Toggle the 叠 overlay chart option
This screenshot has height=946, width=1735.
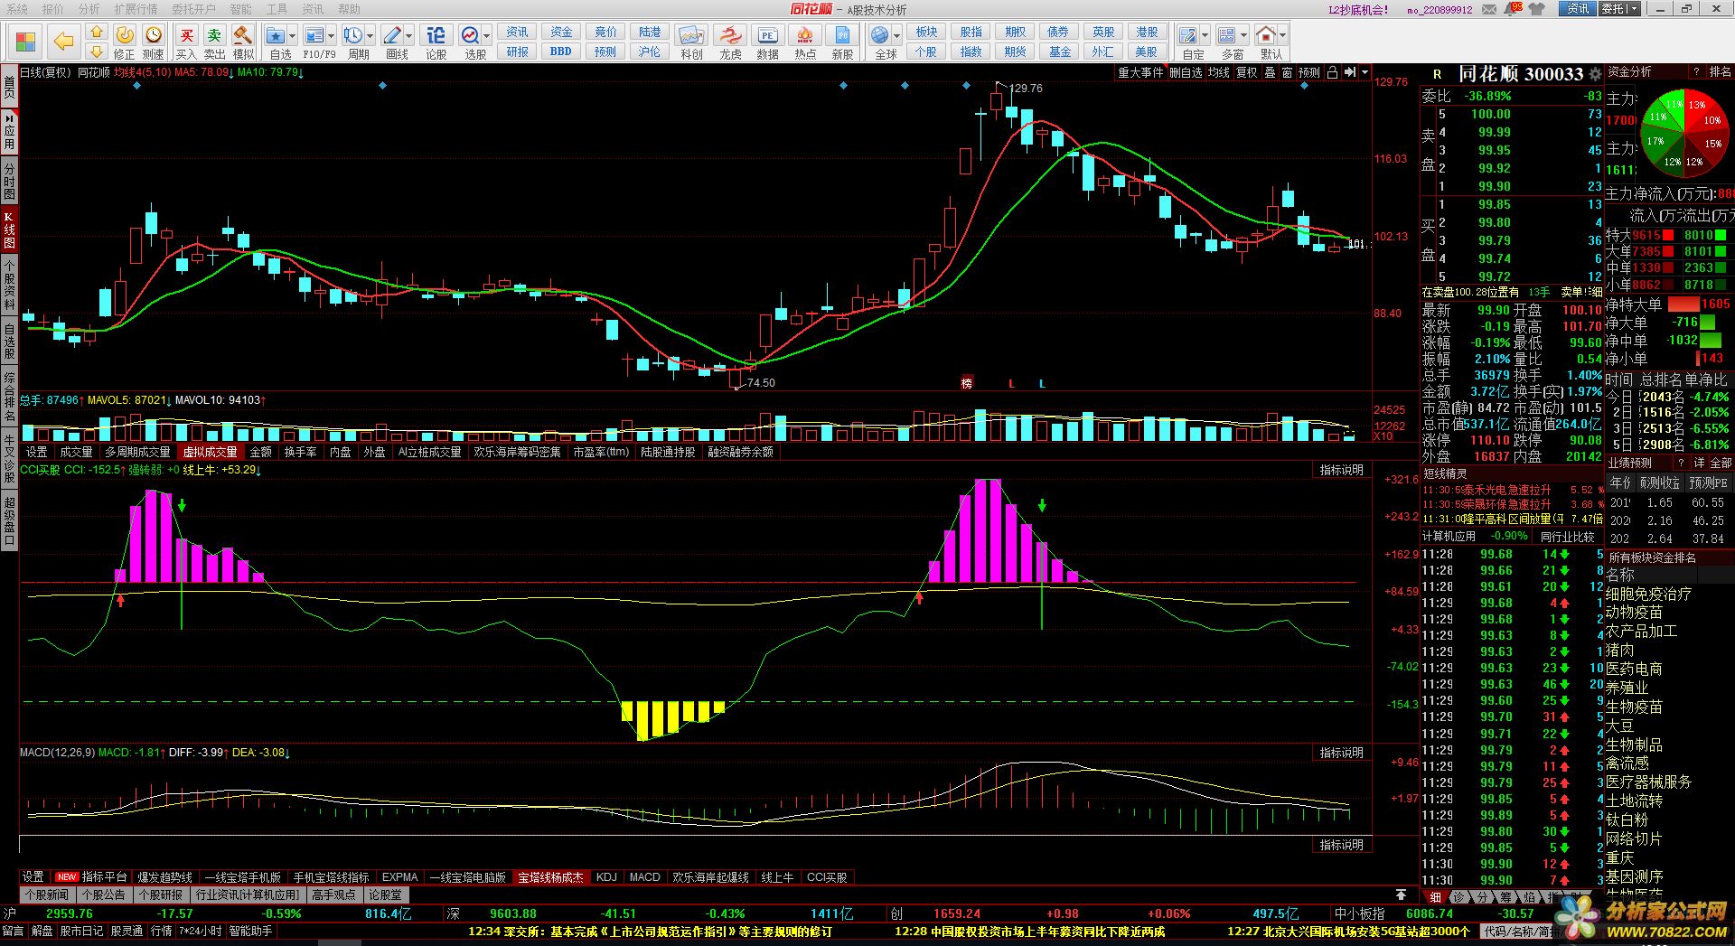(1270, 72)
